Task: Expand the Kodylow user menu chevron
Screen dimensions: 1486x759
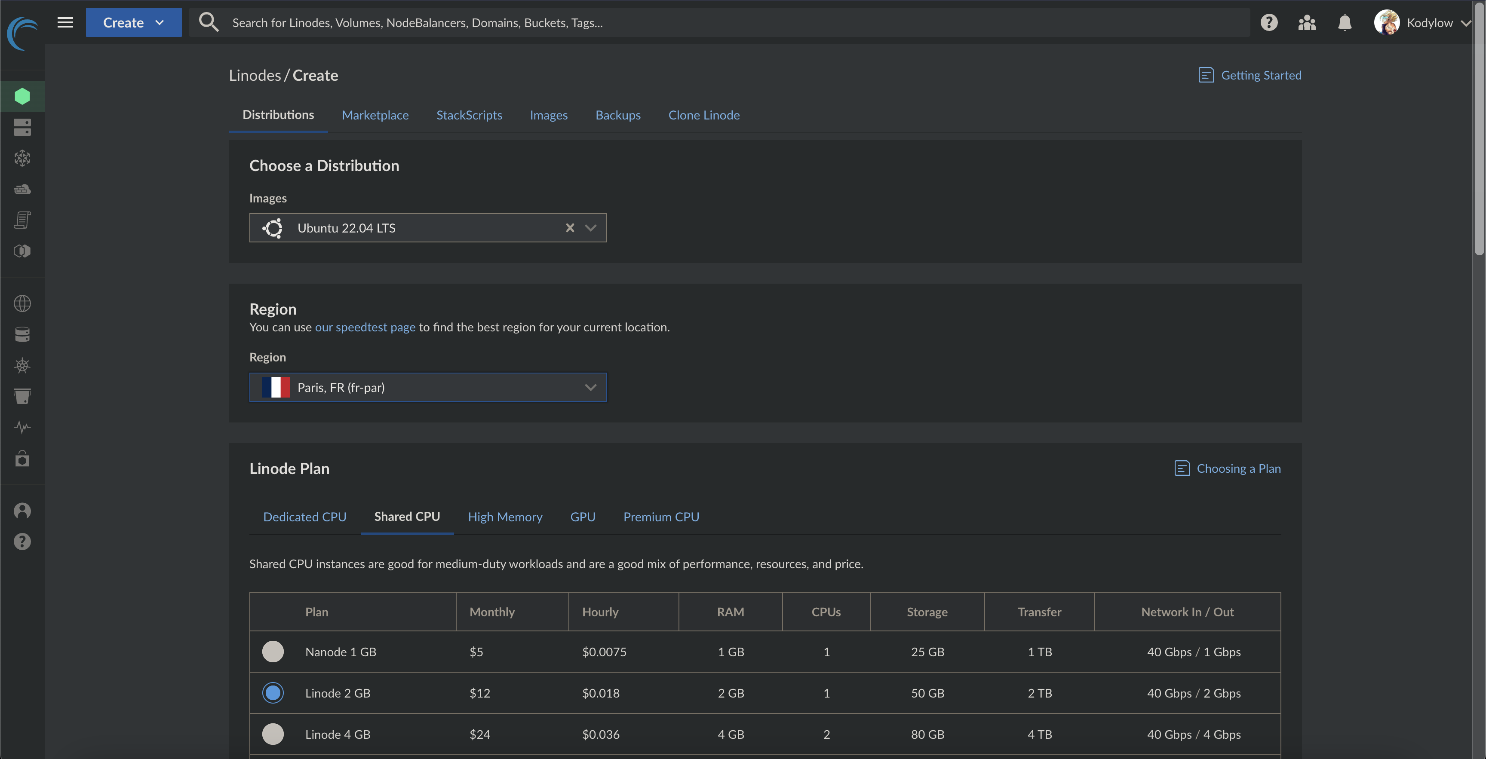Action: click(1466, 23)
